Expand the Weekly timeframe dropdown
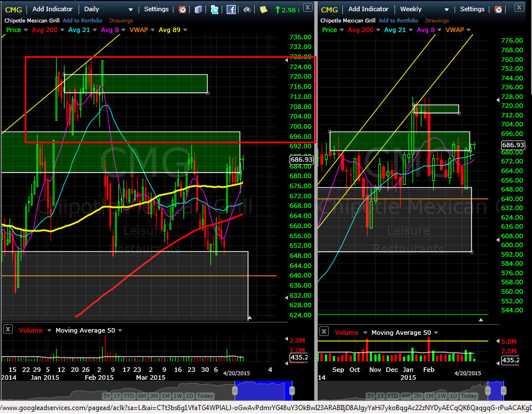The image size is (532, 414). (x=447, y=10)
